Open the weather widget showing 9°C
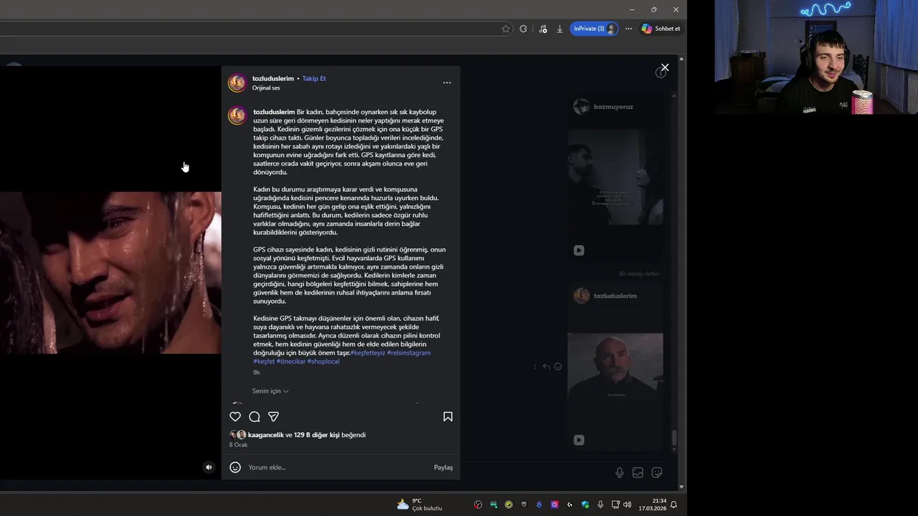 coord(420,505)
